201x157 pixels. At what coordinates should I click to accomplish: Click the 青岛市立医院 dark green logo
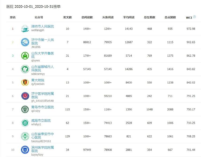[25, 109]
